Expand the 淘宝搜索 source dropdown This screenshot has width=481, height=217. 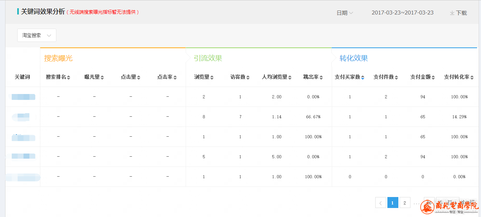coord(37,35)
